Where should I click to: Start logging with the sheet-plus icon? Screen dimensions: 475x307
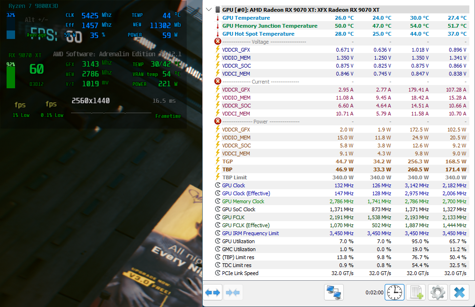pyautogui.click(x=416, y=292)
